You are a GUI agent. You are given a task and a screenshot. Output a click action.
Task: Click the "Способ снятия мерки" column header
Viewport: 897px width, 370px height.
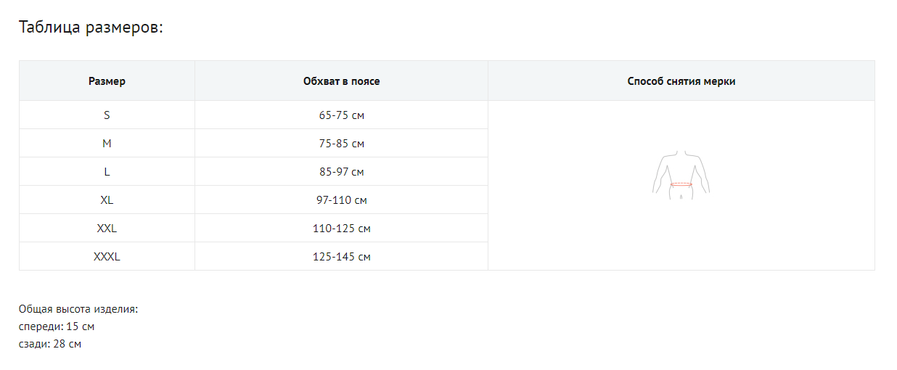[681, 81]
